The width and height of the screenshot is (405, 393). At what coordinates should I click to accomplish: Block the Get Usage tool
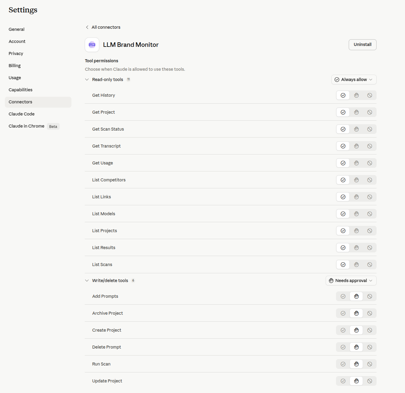click(370, 163)
